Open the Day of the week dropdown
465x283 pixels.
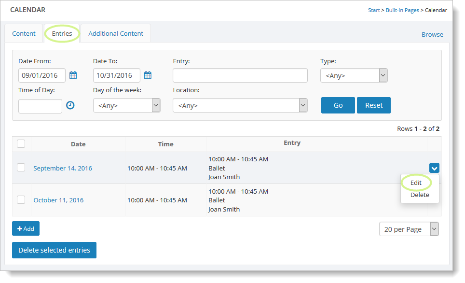126,105
